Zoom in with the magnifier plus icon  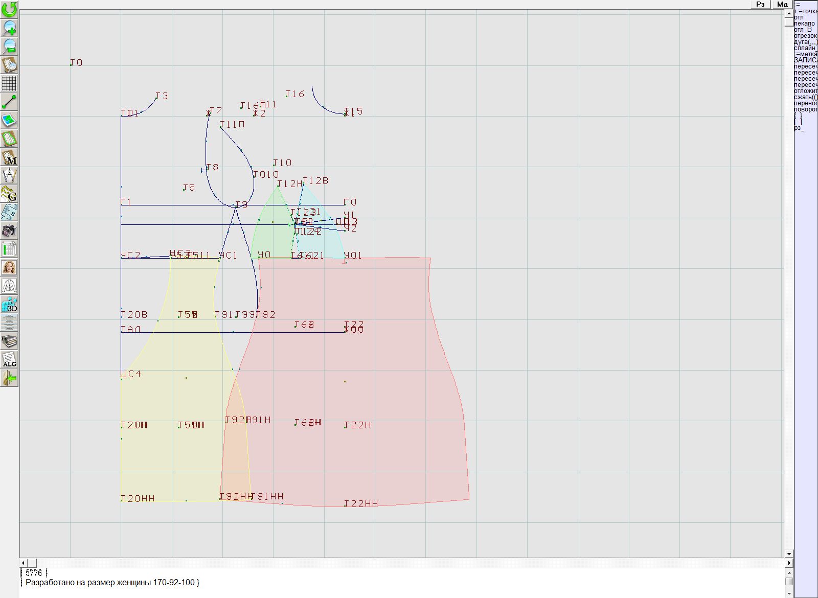pos(9,28)
